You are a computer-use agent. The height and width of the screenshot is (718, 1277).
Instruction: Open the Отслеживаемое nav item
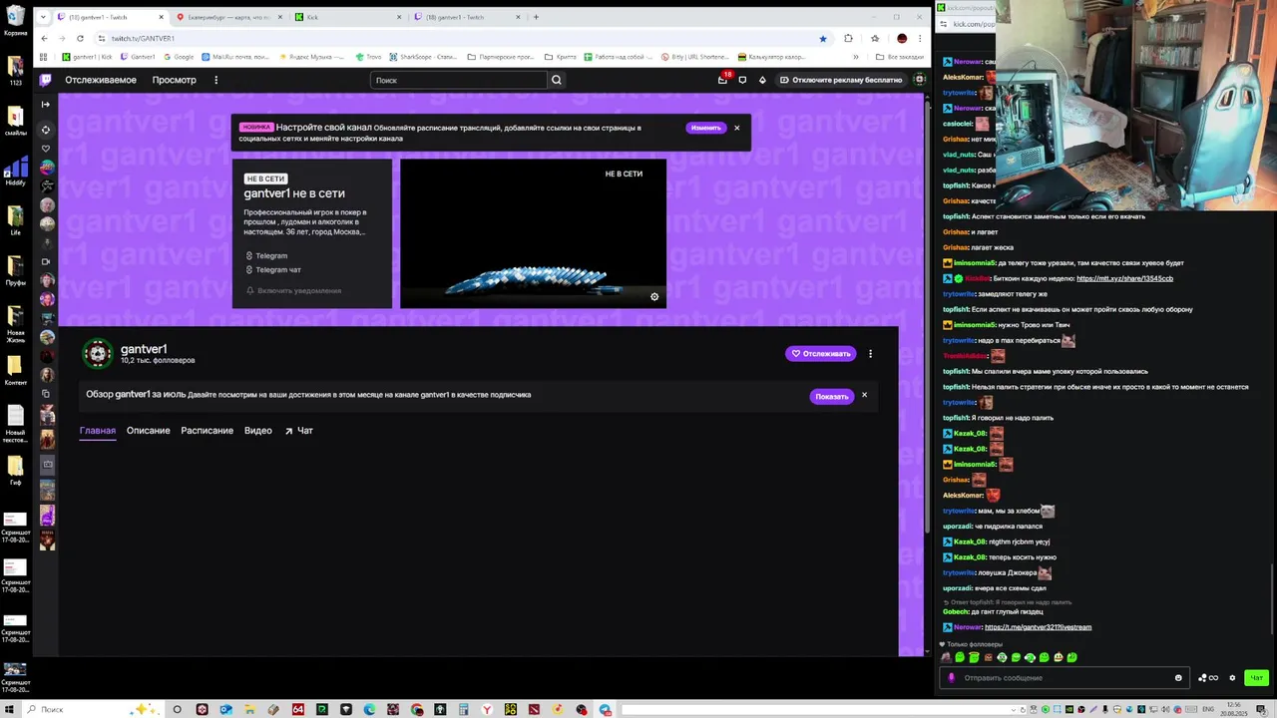pyautogui.click(x=101, y=80)
